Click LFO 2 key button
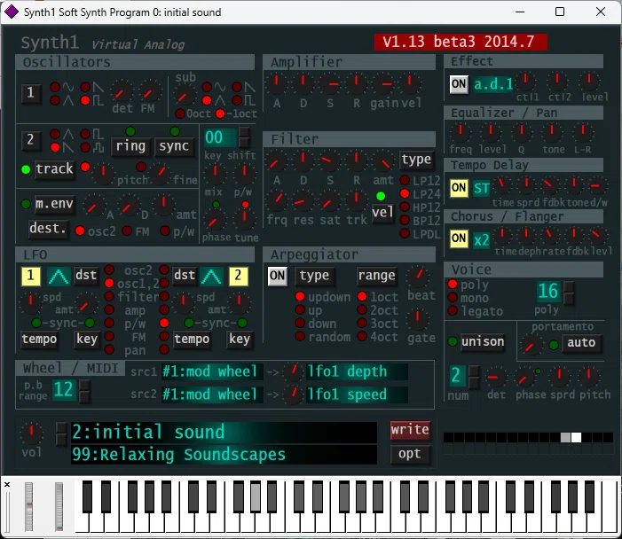 click(x=240, y=340)
